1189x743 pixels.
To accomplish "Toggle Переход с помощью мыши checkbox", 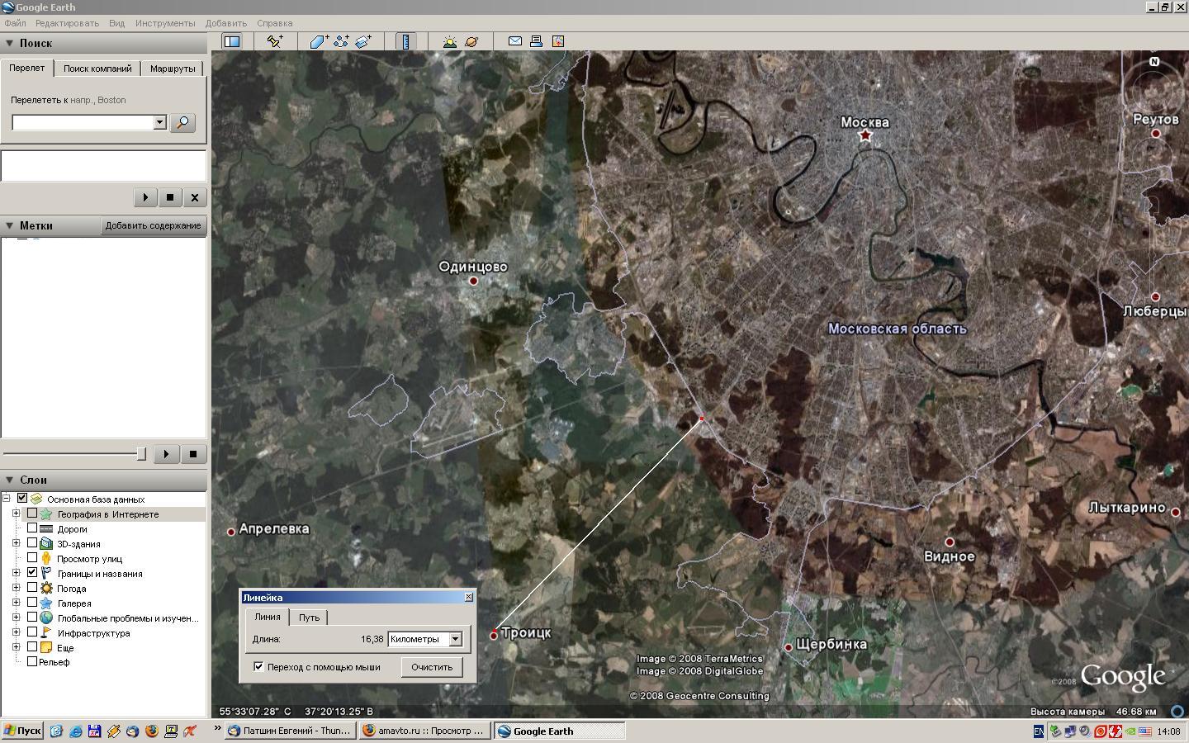I will (258, 667).
